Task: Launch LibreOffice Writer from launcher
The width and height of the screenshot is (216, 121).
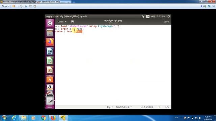Action: [50, 51]
